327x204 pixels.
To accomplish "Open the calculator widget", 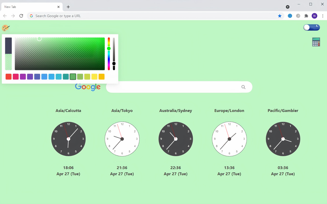I will tap(316, 42).
